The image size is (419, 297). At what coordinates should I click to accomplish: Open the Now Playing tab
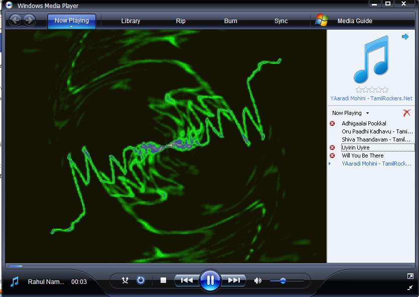[72, 20]
